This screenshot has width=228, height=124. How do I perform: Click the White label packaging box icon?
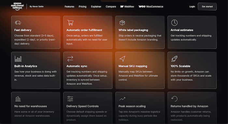[122, 23]
